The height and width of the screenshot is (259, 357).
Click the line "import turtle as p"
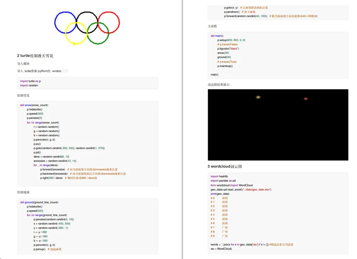(30, 81)
